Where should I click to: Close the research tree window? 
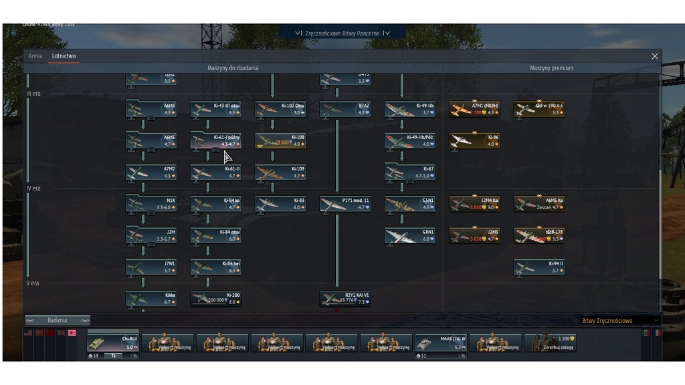coord(654,56)
